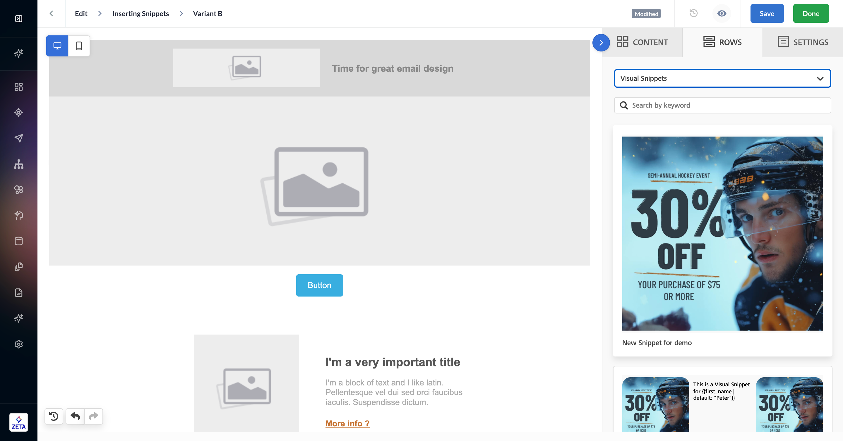The width and height of the screenshot is (843, 441).
Task: Collapse the right side panel arrow
Action: pos(601,42)
